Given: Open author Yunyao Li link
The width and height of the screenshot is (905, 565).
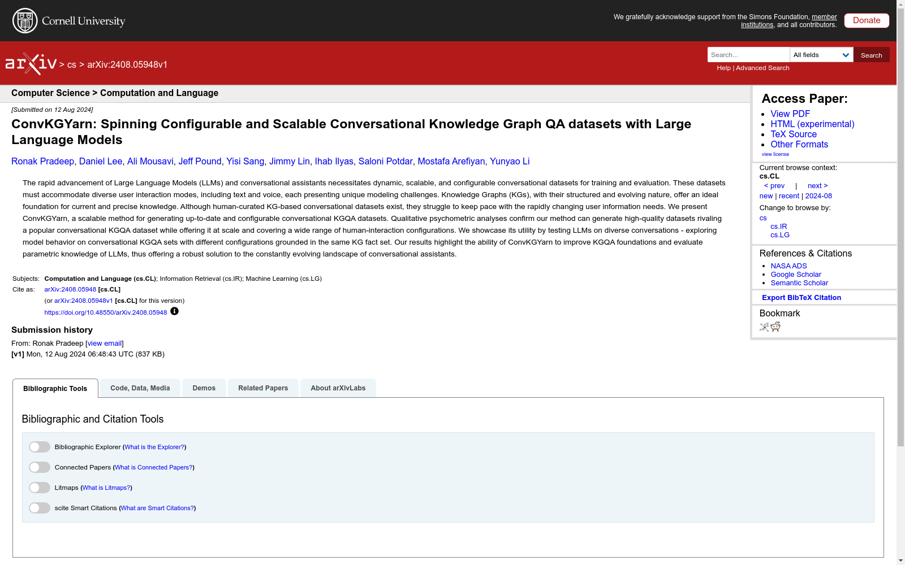Looking at the screenshot, I should (x=510, y=162).
